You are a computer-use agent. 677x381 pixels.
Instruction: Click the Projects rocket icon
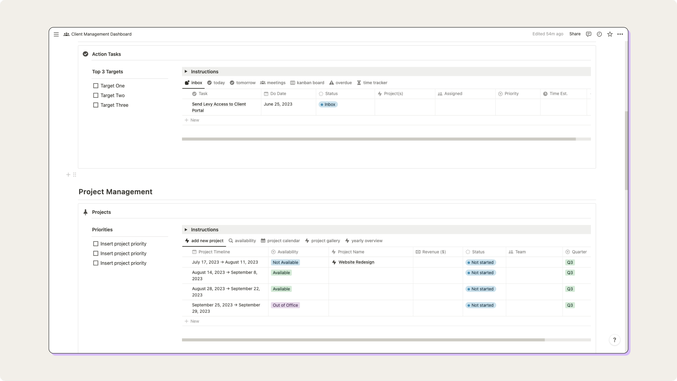(x=86, y=212)
